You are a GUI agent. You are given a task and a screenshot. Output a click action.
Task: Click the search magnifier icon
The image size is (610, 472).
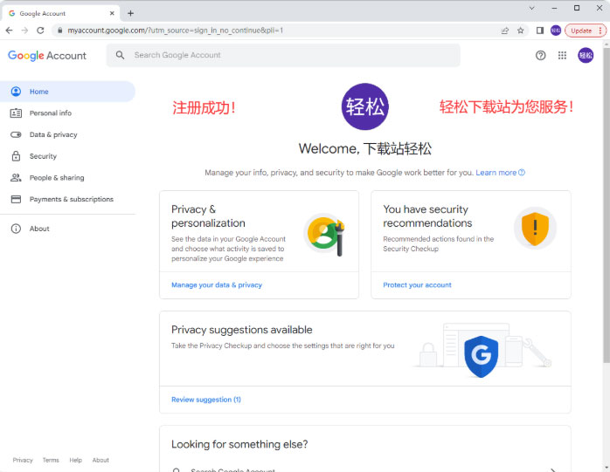(x=121, y=55)
